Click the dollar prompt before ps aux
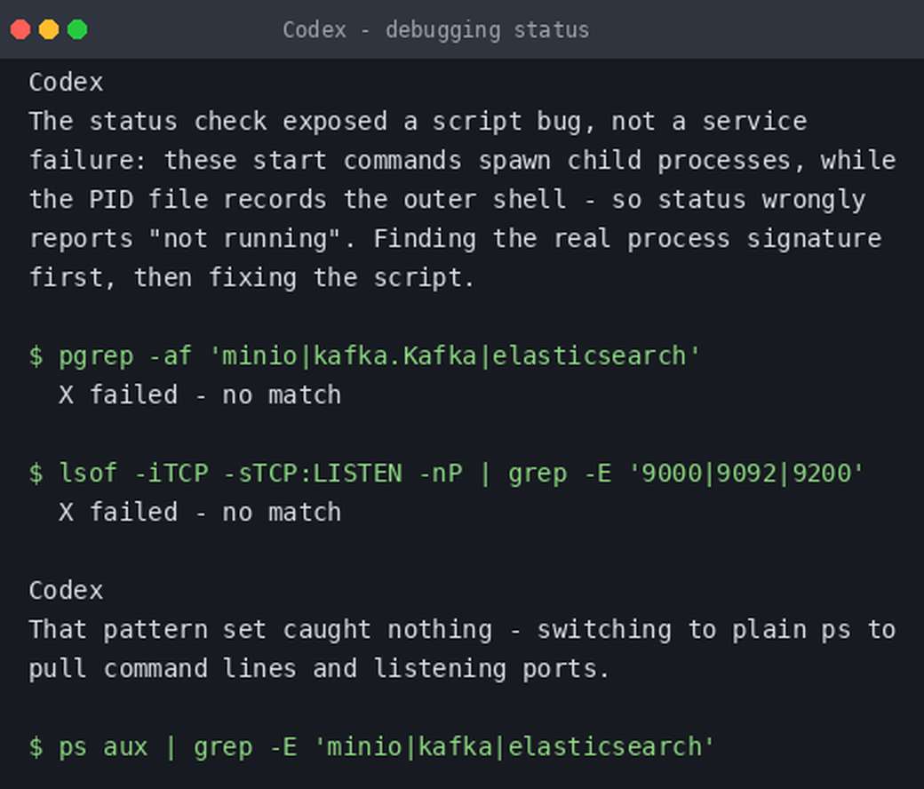 36,747
